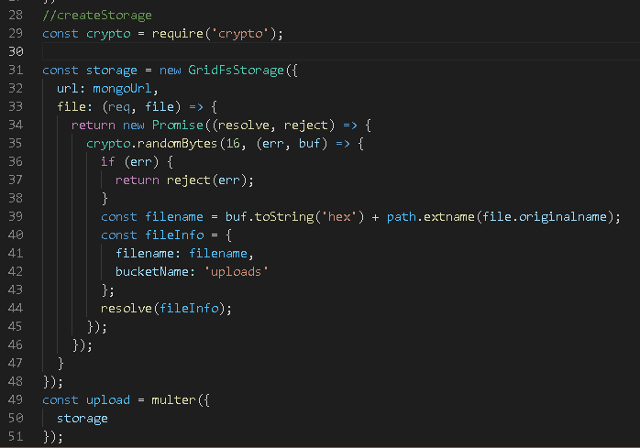Click line number 31 in gutter
This screenshot has width=640, height=448.
[x=16, y=71]
